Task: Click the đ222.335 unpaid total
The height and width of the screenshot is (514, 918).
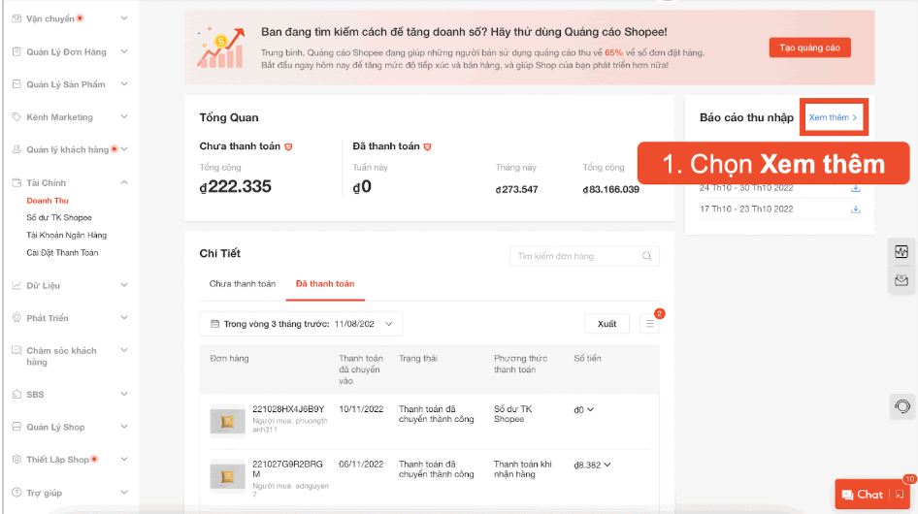Action: click(x=236, y=187)
